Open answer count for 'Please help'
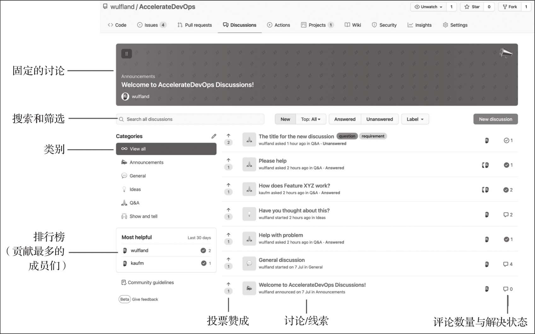 [x=508, y=165]
